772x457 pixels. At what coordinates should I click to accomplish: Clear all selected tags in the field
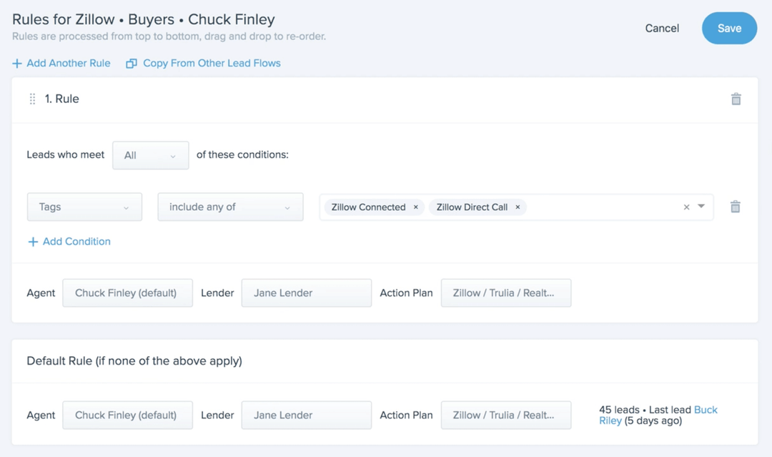(686, 207)
